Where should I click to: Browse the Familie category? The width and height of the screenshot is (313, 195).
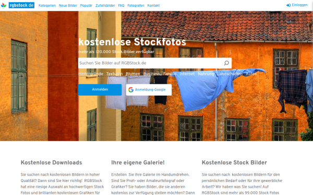170,74
